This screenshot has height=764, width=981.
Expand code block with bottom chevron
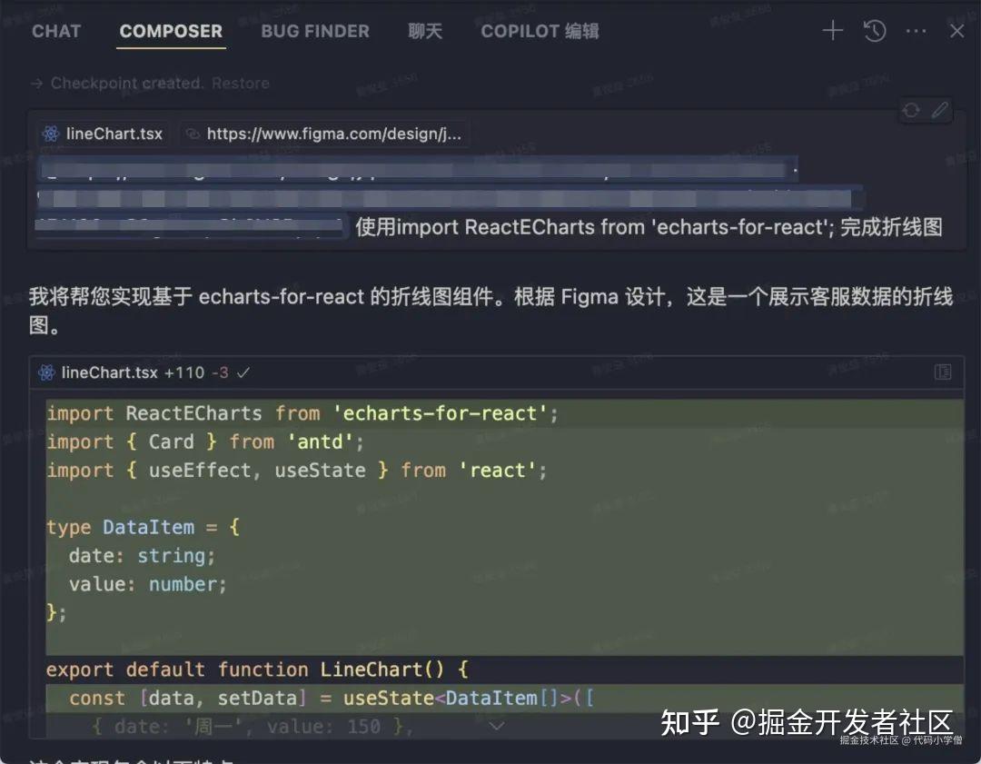point(497,726)
